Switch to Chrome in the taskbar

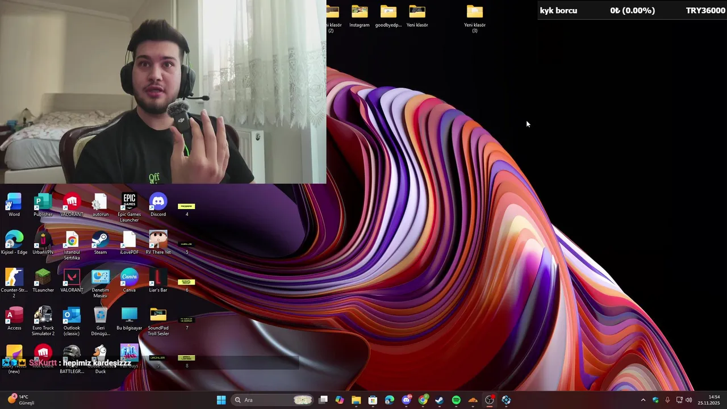423,400
